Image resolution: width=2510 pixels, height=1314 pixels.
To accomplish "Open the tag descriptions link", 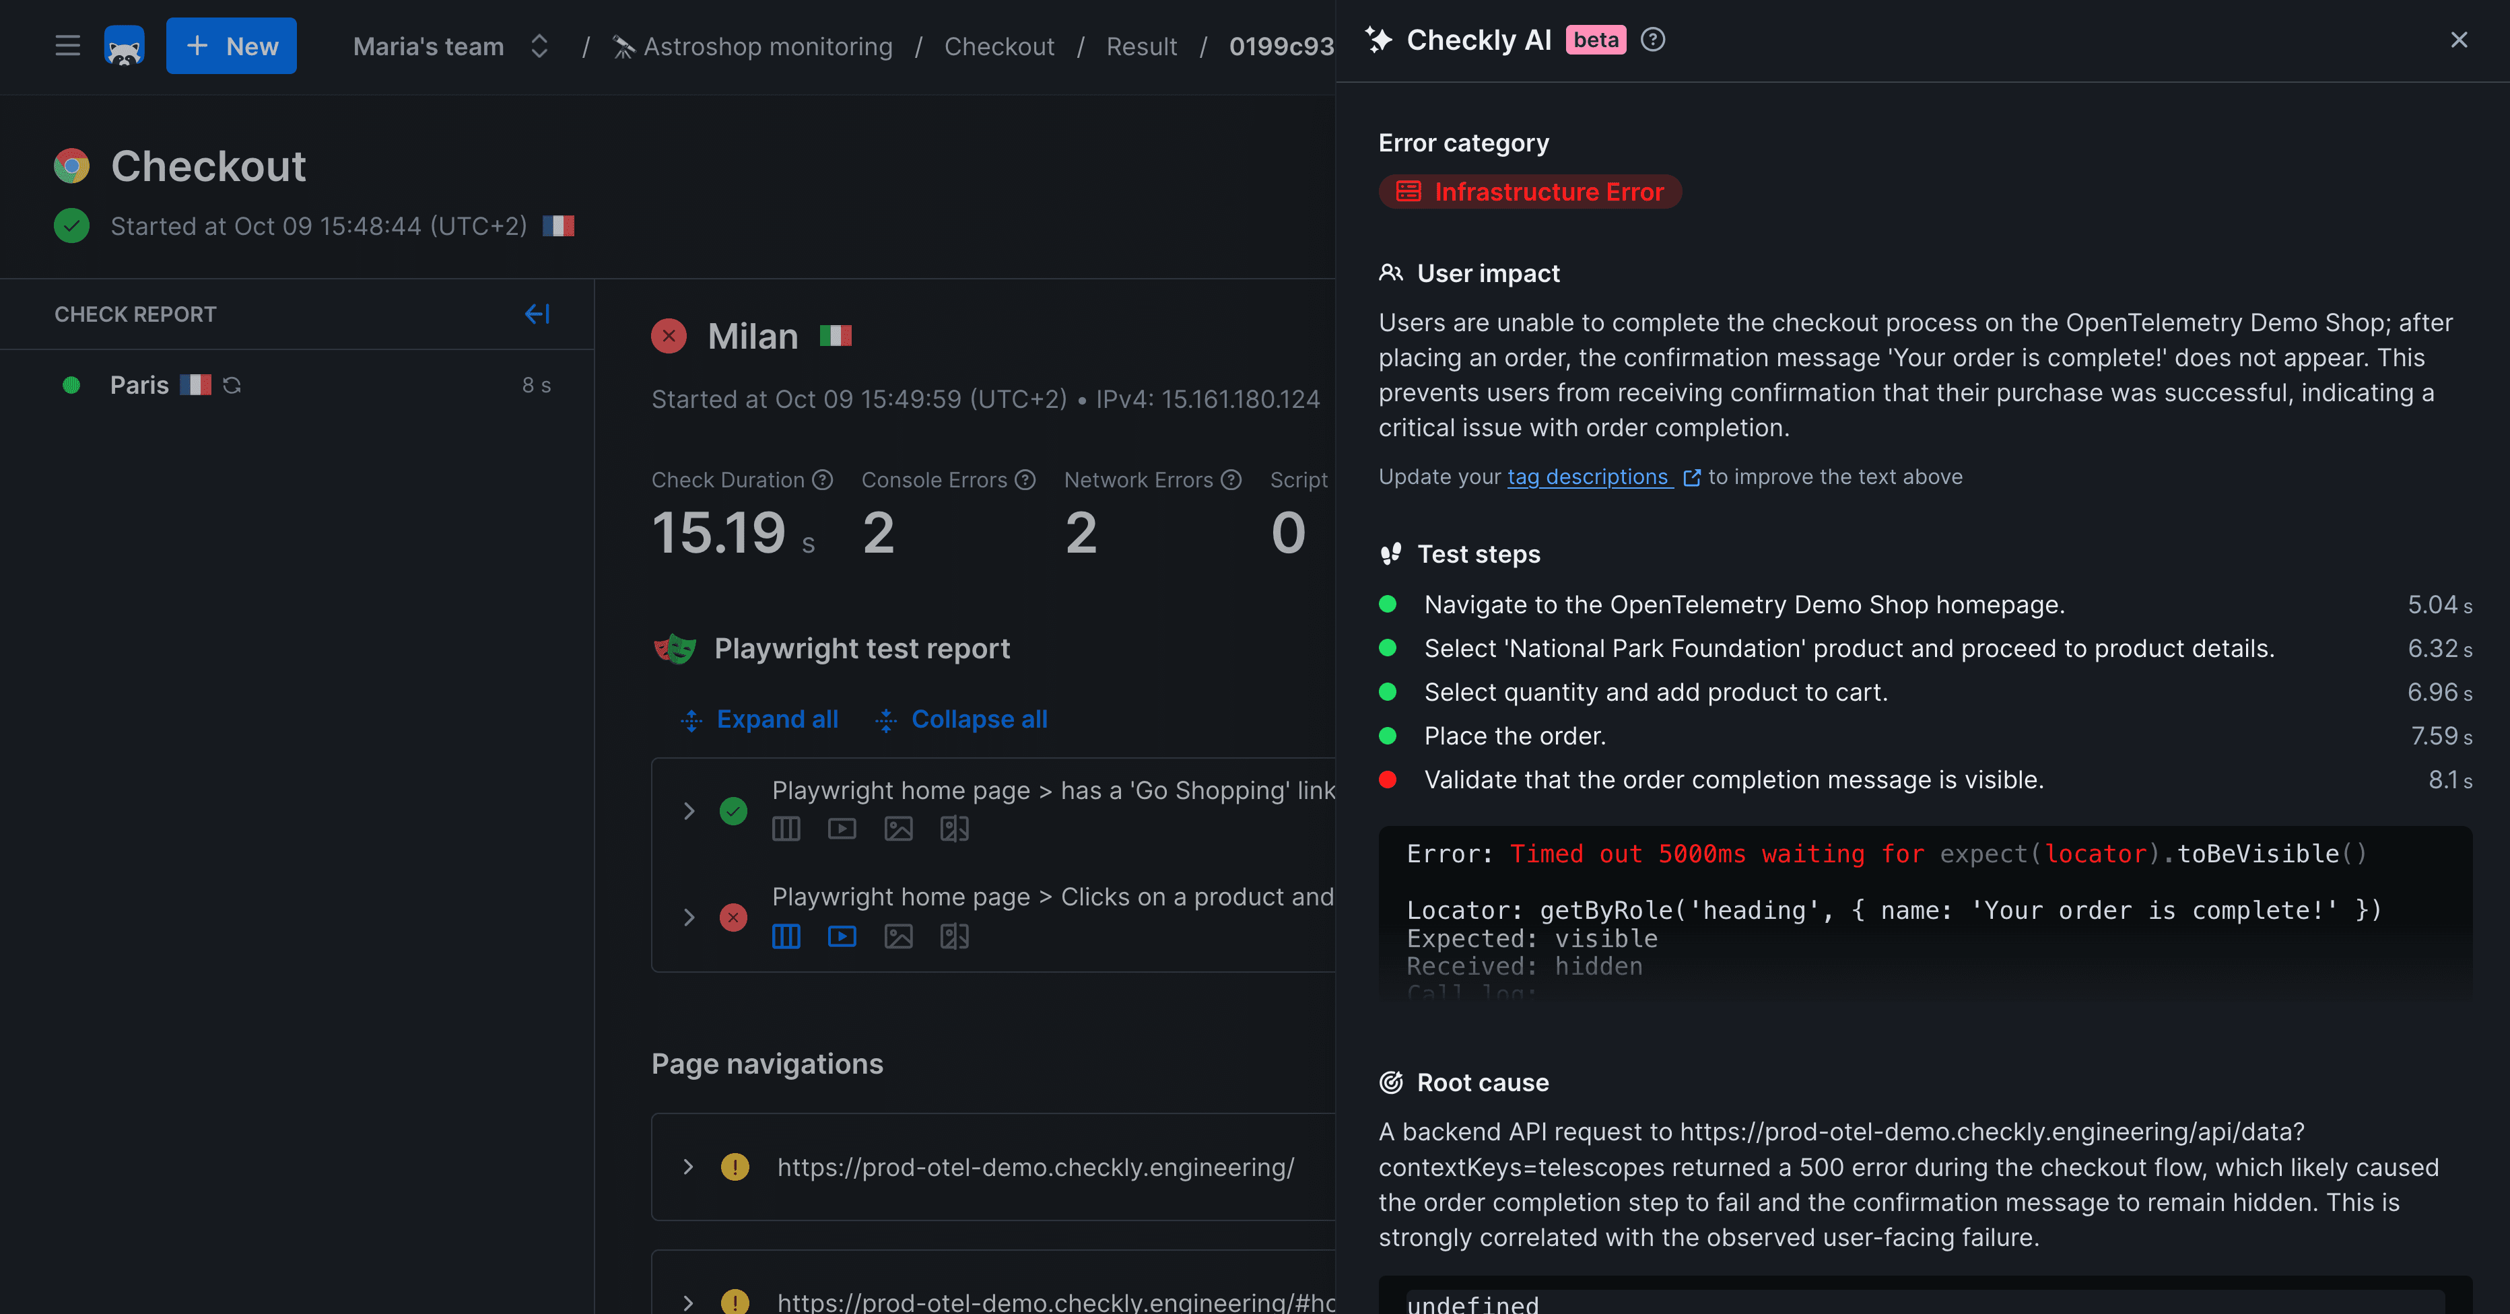I will click(x=1588, y=477).
